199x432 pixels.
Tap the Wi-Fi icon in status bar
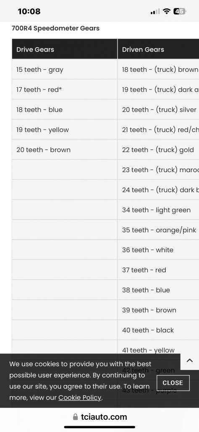point(166,11)
